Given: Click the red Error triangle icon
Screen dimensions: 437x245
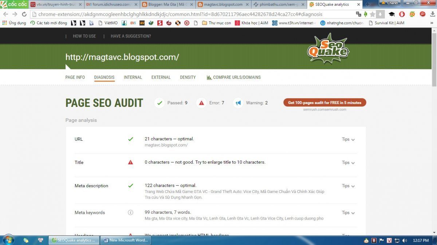Looking at the screenshot, I should 201,103.
